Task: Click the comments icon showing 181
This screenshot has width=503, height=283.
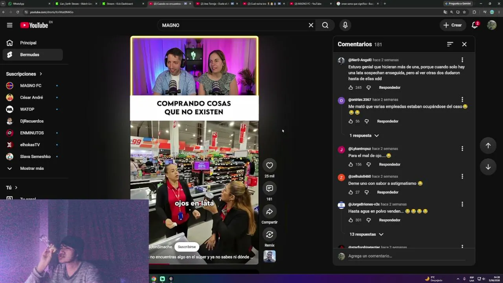Action: [270, 188]
